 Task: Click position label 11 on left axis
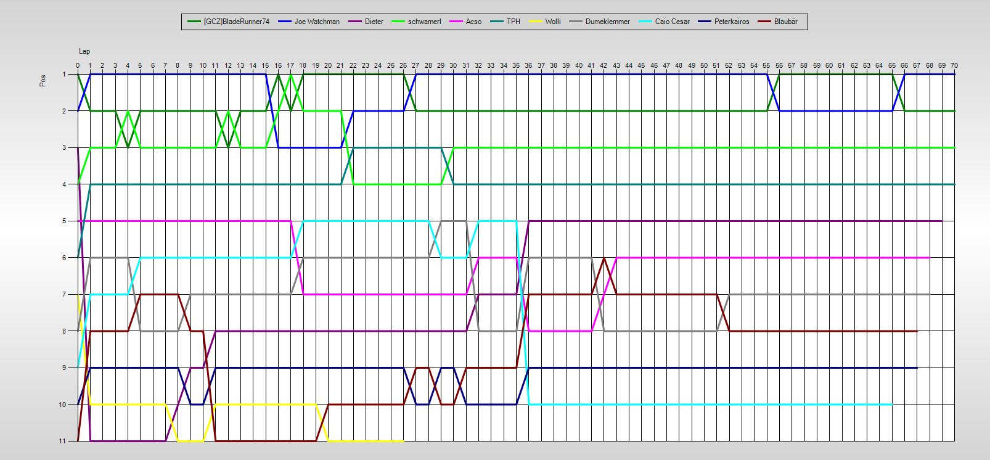pyautogui.click(x=62, y=441)
